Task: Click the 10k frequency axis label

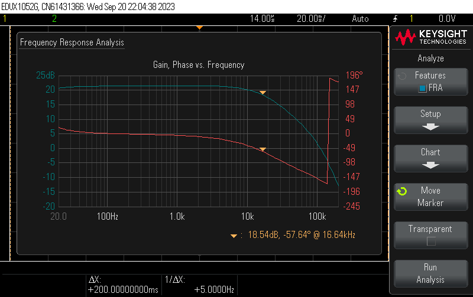Action: pyautogui.click(x=247, y=216)
